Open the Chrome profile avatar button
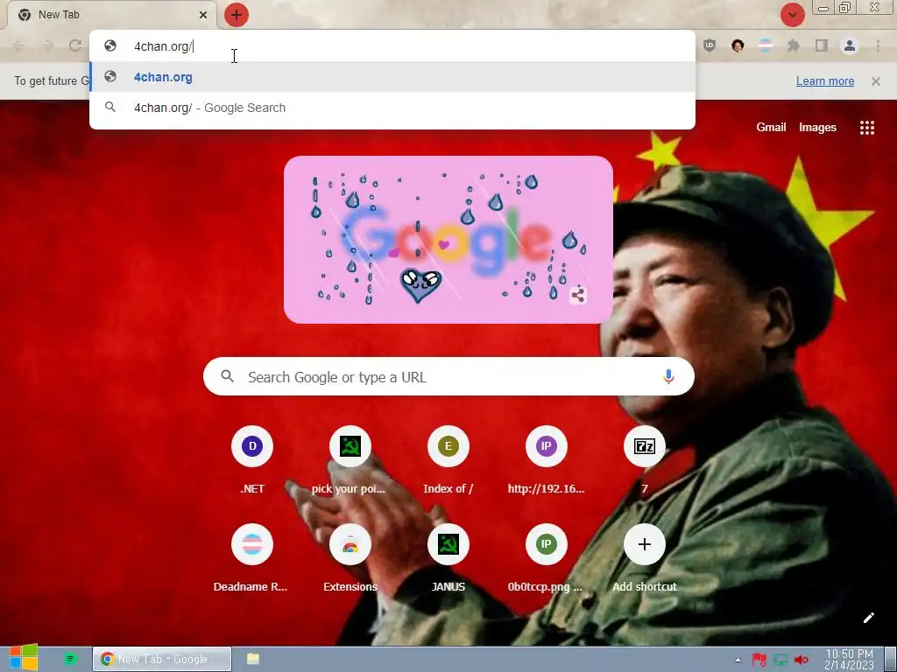Screen dimensions: 897x672 click(x=850, y=45)
